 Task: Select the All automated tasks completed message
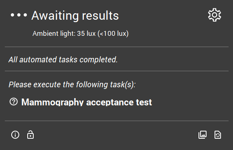(63, 60)
